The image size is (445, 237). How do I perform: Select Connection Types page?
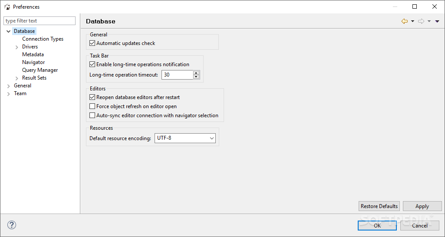coord(43,39)
